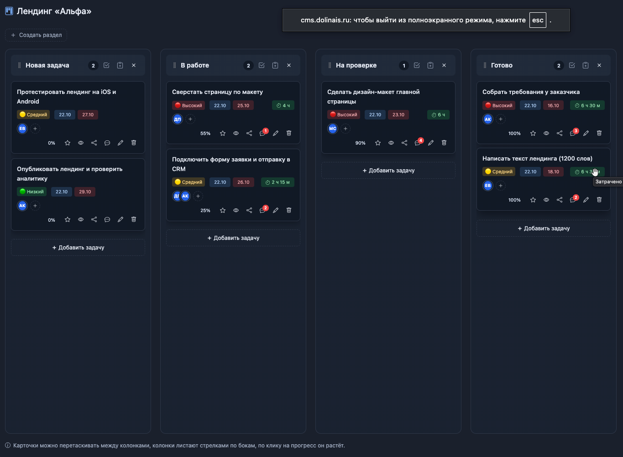623x457 pixels.
Task: Edit the 'Написать текст лендинга' card
Action: click(586, 200)
